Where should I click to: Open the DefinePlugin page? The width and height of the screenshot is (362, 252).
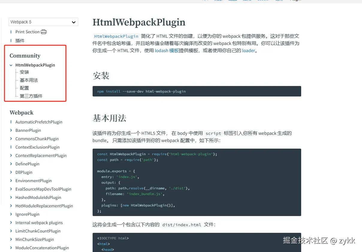pos(28,164)
